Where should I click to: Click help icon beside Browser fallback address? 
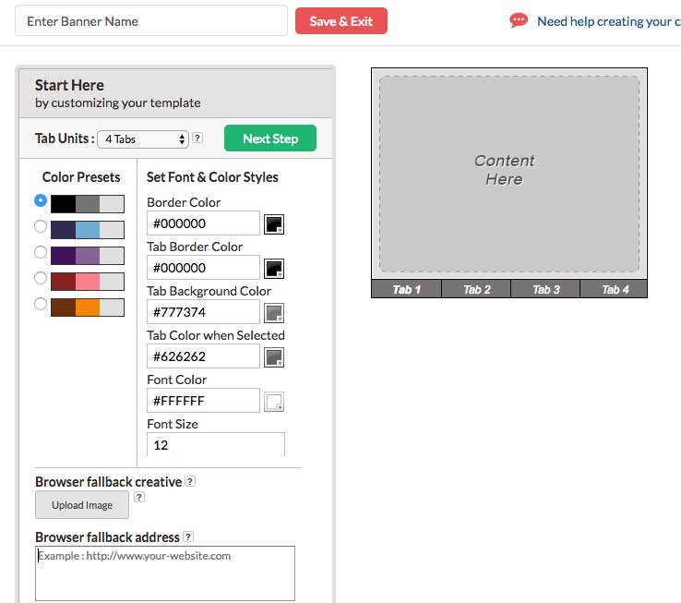click(x=188, y=537)
